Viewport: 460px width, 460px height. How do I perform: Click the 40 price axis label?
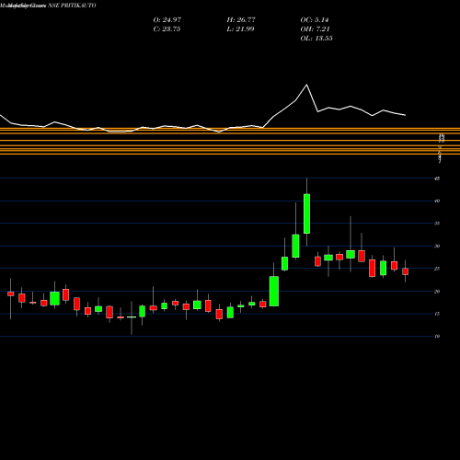point(437,201)
